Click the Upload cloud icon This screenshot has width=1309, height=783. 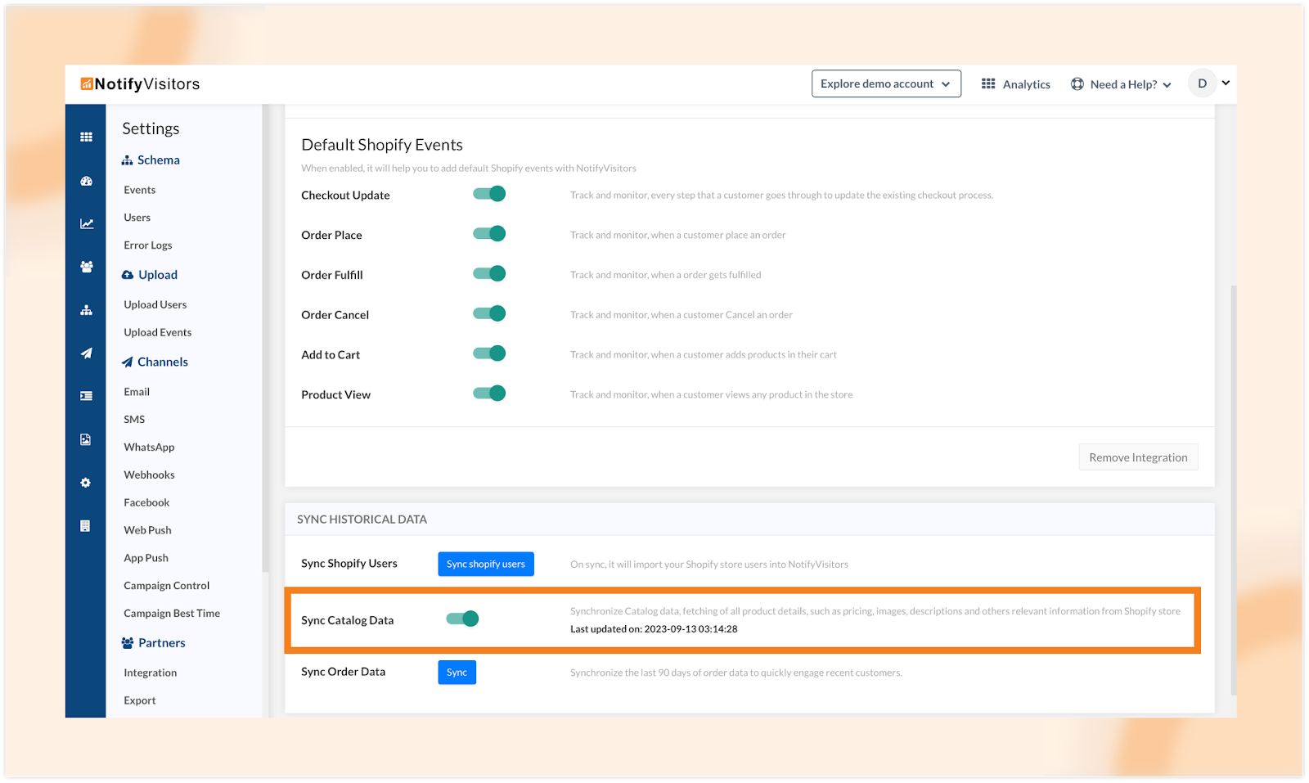(128, 275)
